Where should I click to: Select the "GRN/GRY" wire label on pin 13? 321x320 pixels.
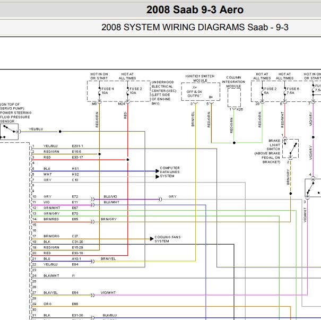coord(51,213)
